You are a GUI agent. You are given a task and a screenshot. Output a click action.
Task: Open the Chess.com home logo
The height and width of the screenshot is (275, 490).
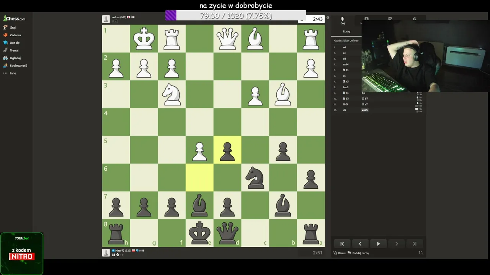pyautogui.click(x=14, y=18)
